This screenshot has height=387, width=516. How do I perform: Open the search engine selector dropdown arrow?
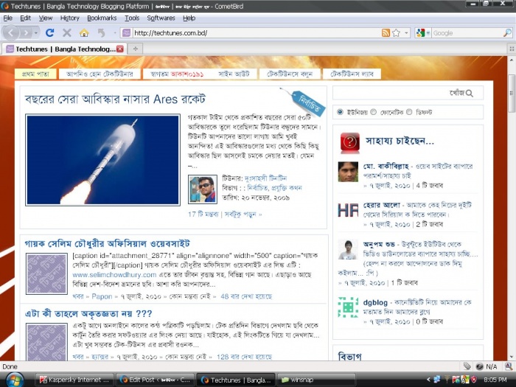pos(428,32)
